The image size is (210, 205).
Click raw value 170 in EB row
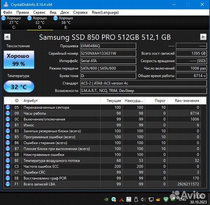[x=196, y=178]
